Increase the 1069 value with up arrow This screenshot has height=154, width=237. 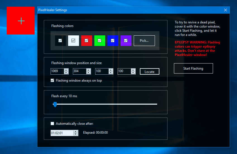(x=66, y=70)
